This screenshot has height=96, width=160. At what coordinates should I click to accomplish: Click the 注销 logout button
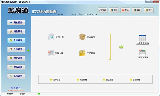(137, 10)
